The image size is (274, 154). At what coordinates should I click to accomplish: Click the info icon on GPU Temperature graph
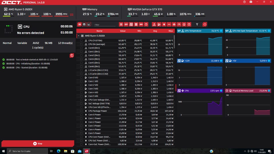[221, 31]
